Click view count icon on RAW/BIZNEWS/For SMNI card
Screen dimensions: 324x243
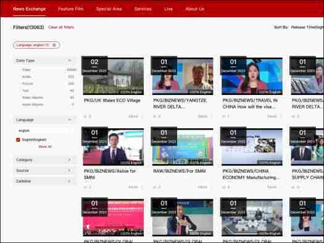coord(155,187)
